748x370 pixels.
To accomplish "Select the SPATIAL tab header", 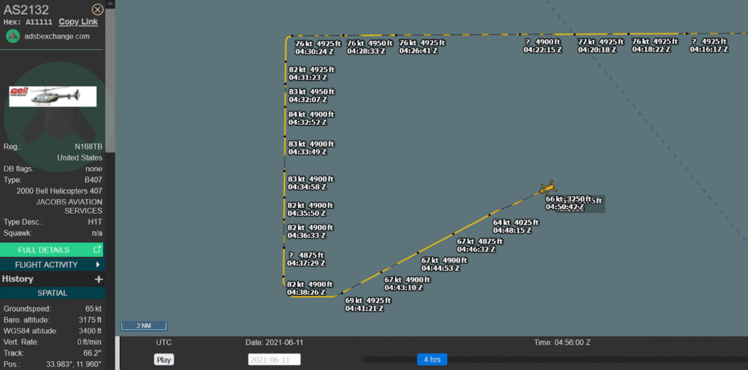I will tap(53, 293).
